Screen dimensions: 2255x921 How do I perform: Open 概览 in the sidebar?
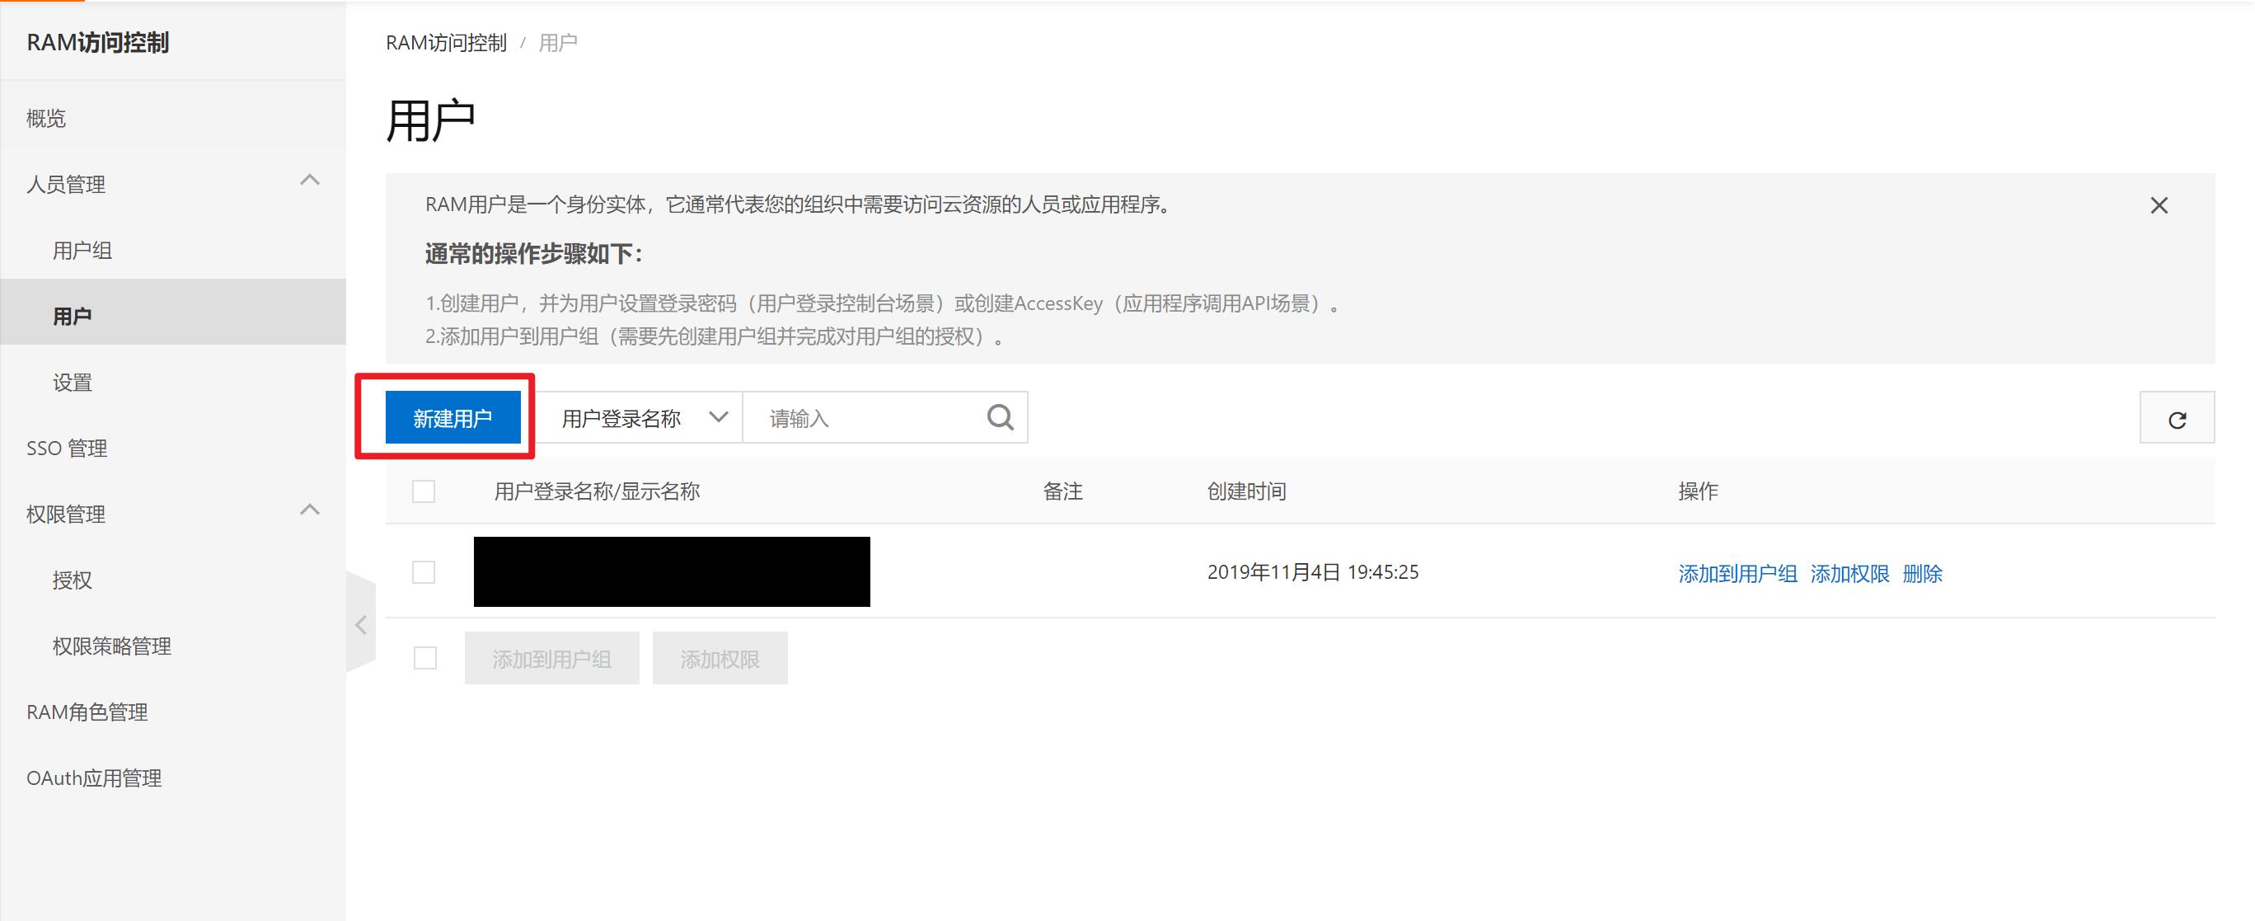[46, 118]
